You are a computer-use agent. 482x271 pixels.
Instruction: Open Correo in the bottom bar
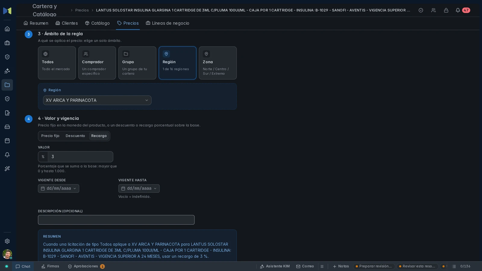305,266
